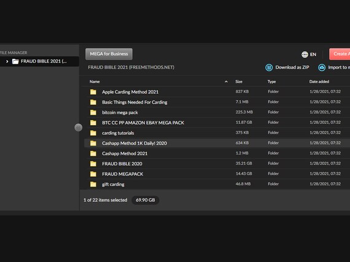Click the 11.87 GB size value
The image size is (350, 262).
pos(244,123)
